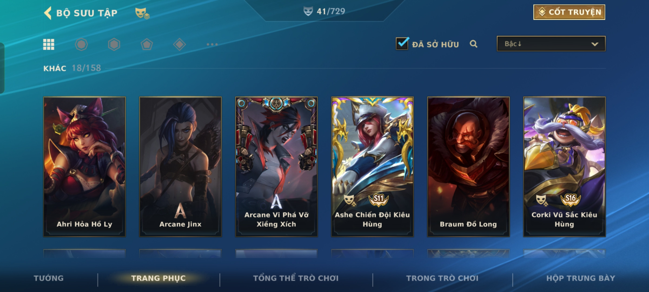Select the circle-in-hexagon rarity filter
The width and height of the screenshot is (649, 292).
[81, 44]
